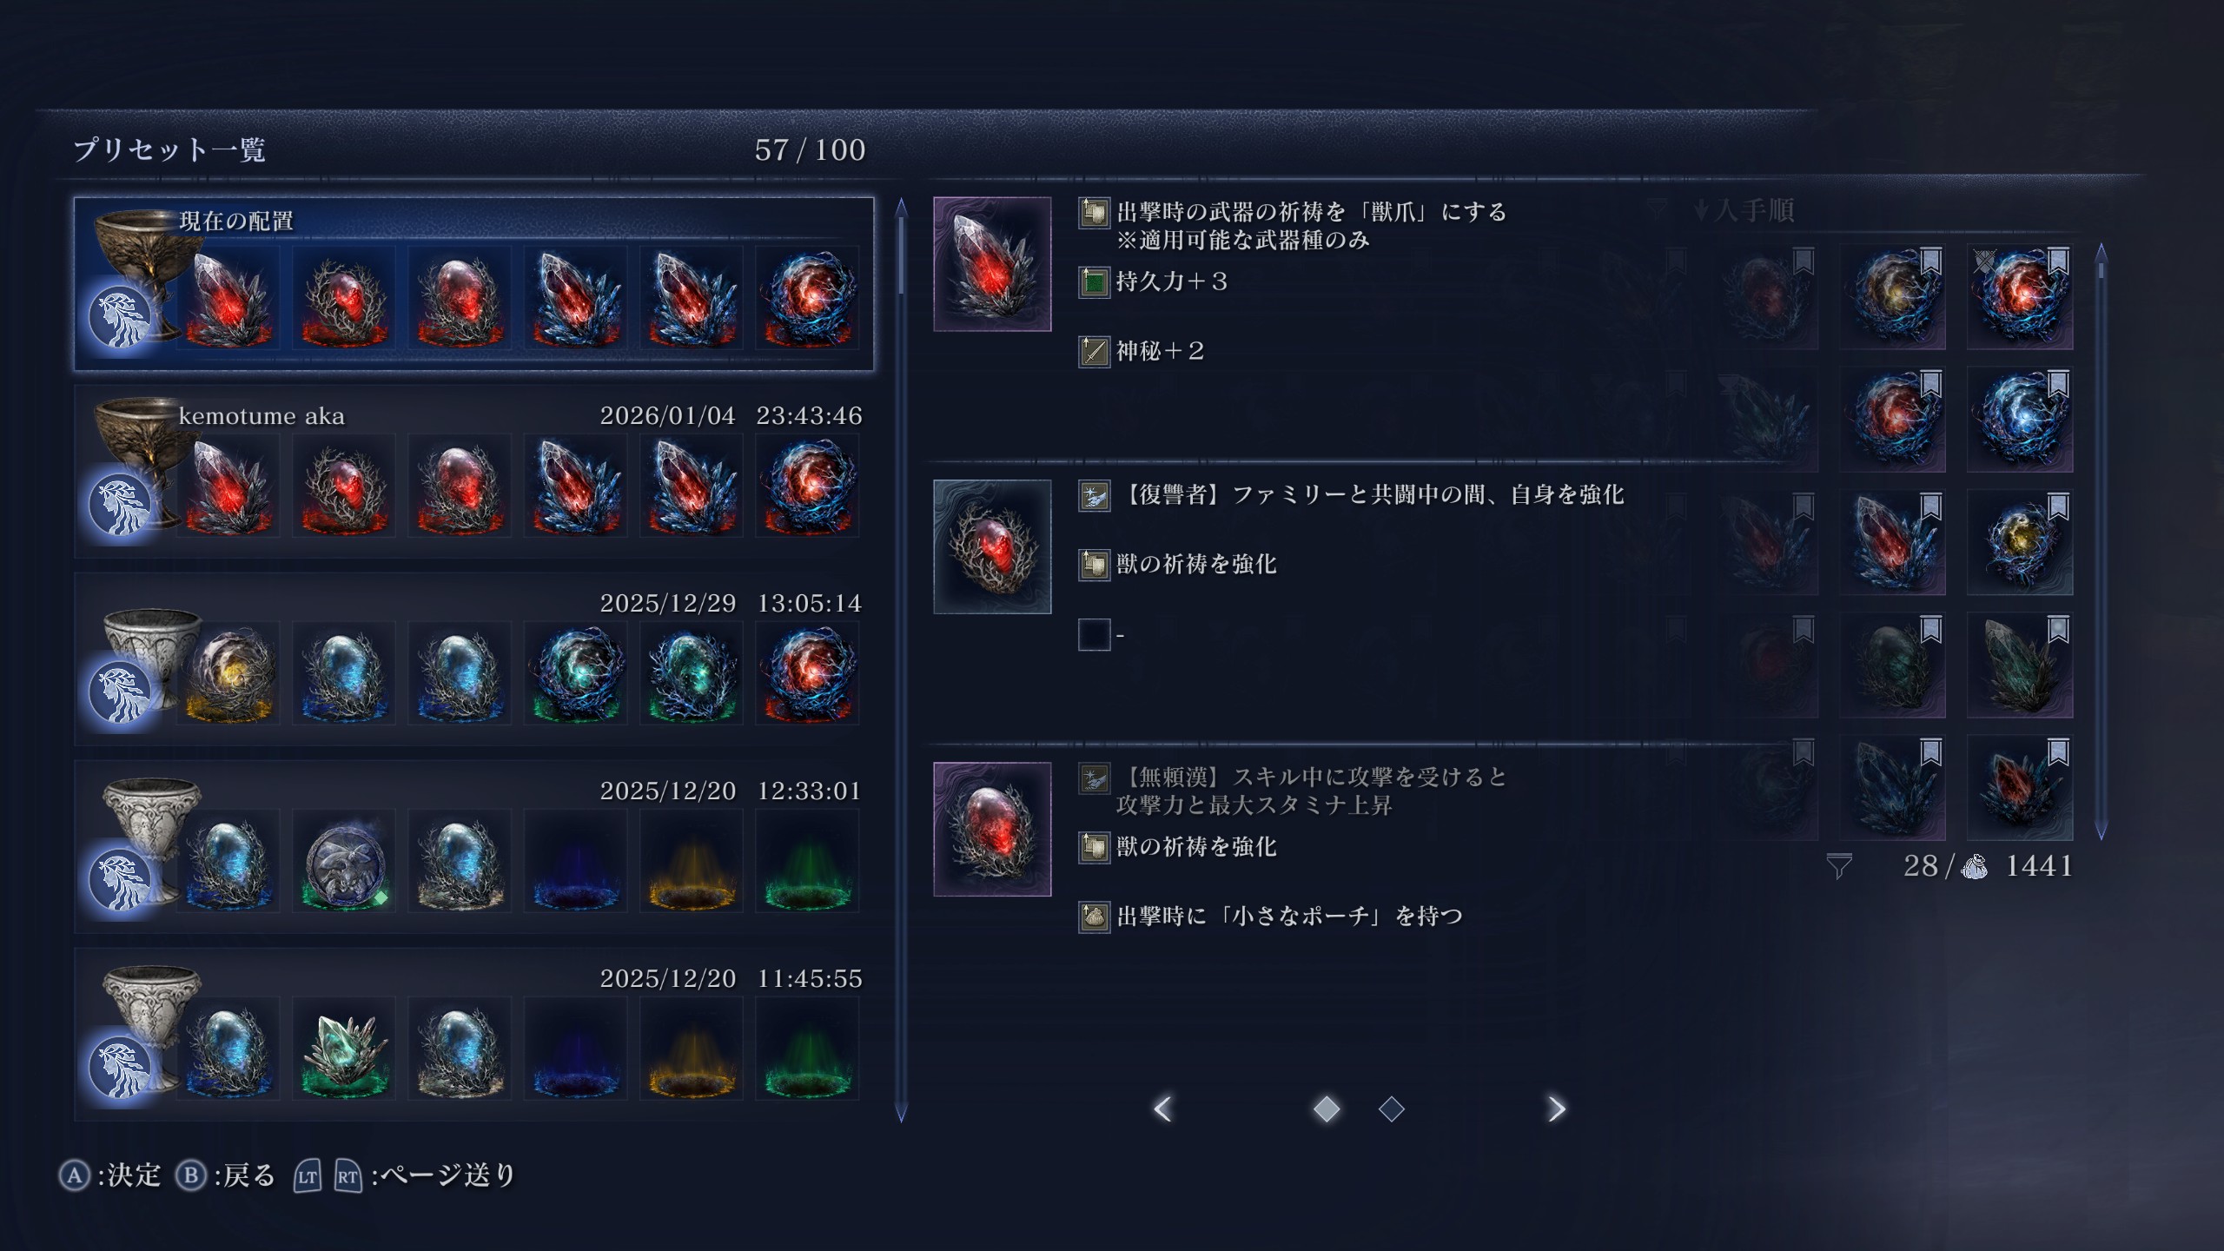Click the round beast medallion relic icon
The height and width of the screenshot is (1251, 2224).
coord(344,861)
